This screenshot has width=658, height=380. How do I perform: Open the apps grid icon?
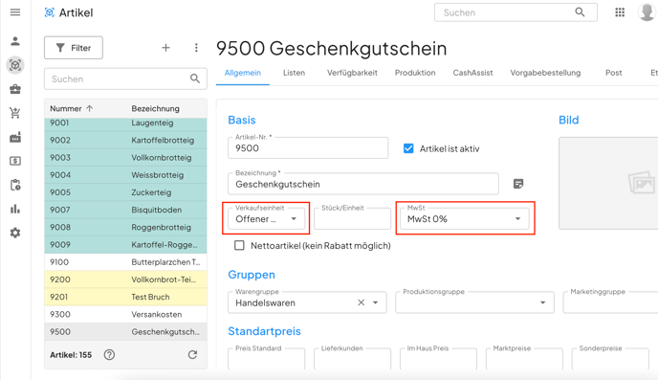[620, 12]
